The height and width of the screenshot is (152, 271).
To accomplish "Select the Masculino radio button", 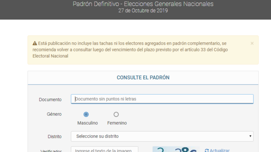I will pyautogui.click(x=86, y=114).
